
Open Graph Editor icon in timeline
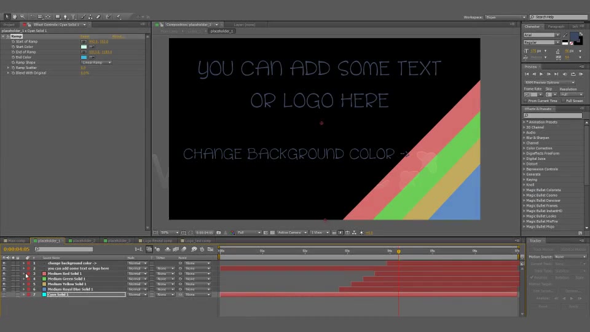pos(210,249)
